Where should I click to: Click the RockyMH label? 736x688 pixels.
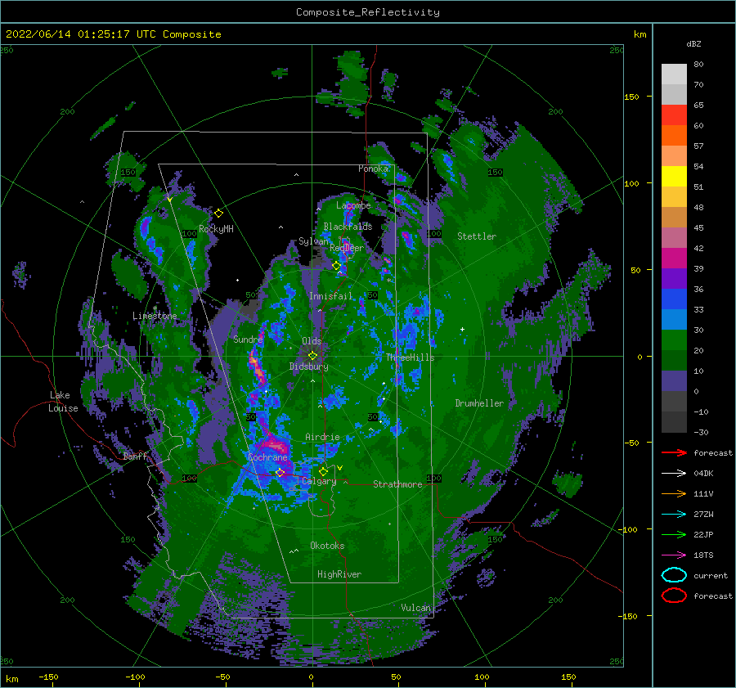pos(216,229)
